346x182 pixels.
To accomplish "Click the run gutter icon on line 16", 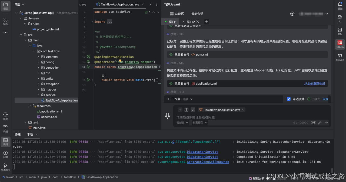I will 88,80.
